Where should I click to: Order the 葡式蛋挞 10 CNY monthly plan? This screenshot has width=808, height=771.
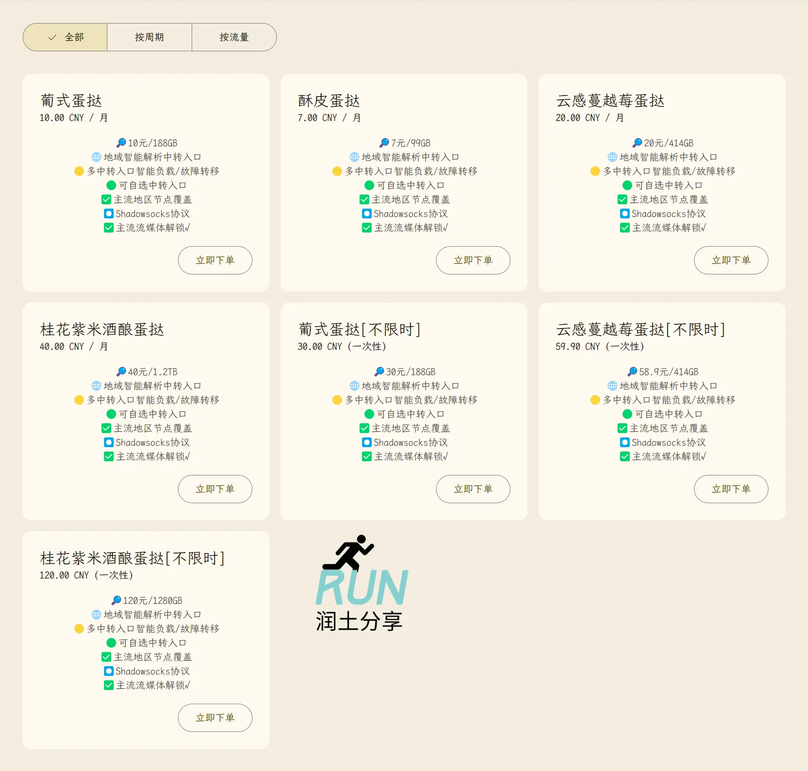coord(215,260)
